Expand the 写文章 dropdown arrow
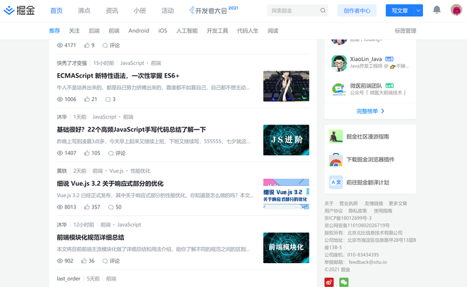Image resolution: width=467 pixels, height=287 pixels. pyautogui.click(x=418, y=10)
